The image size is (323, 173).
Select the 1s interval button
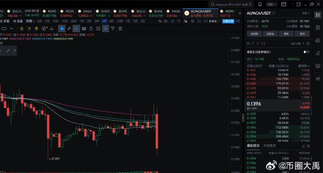[x=160, y=21]
